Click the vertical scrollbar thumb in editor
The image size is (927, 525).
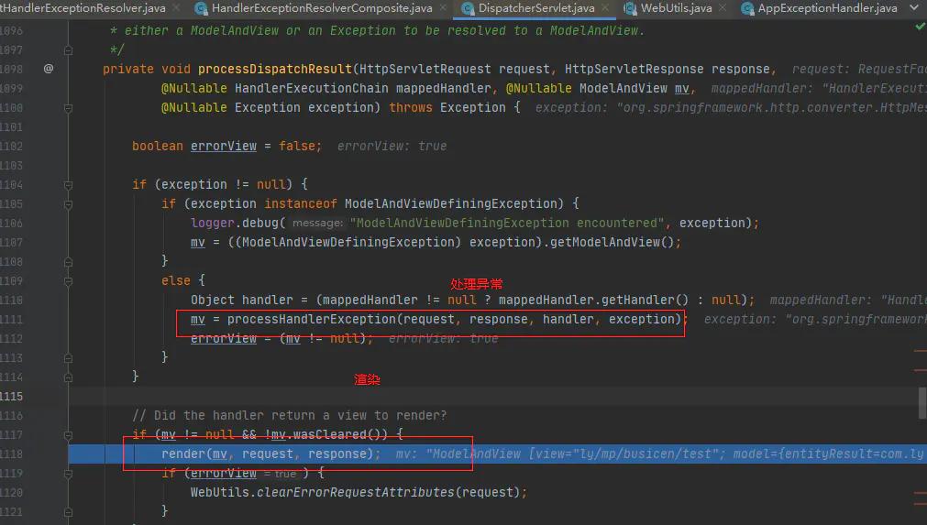pyautogui.click(x=922, y=399)
